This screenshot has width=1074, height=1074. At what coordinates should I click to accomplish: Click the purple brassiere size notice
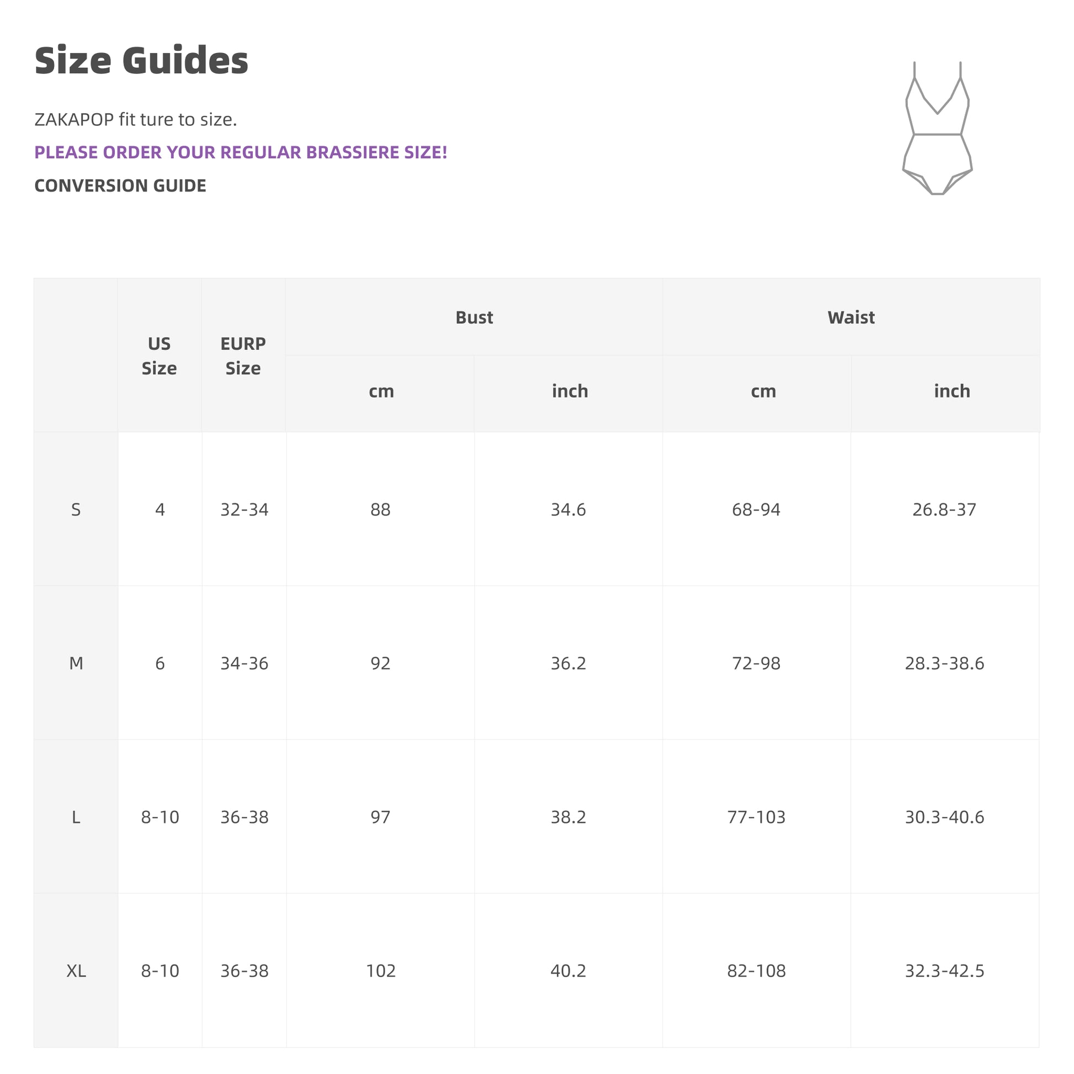click(241, 152)
